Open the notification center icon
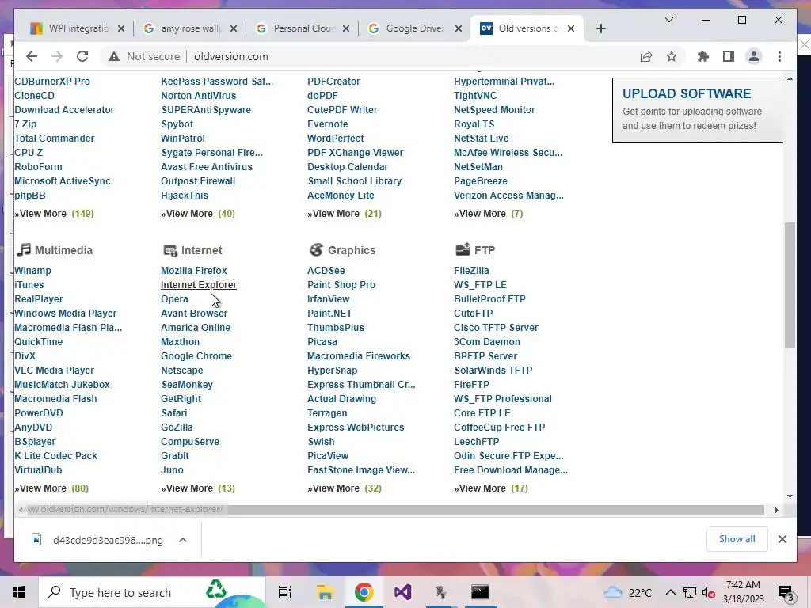Image resolution: width=811 pixels, height=608 pixels. (786, 592)
